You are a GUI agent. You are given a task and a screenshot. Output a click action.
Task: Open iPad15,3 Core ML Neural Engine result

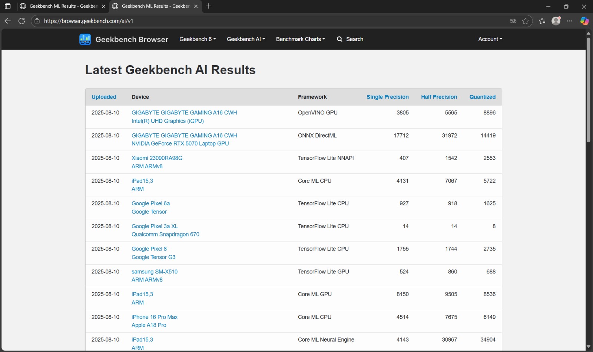click(142, 340)
